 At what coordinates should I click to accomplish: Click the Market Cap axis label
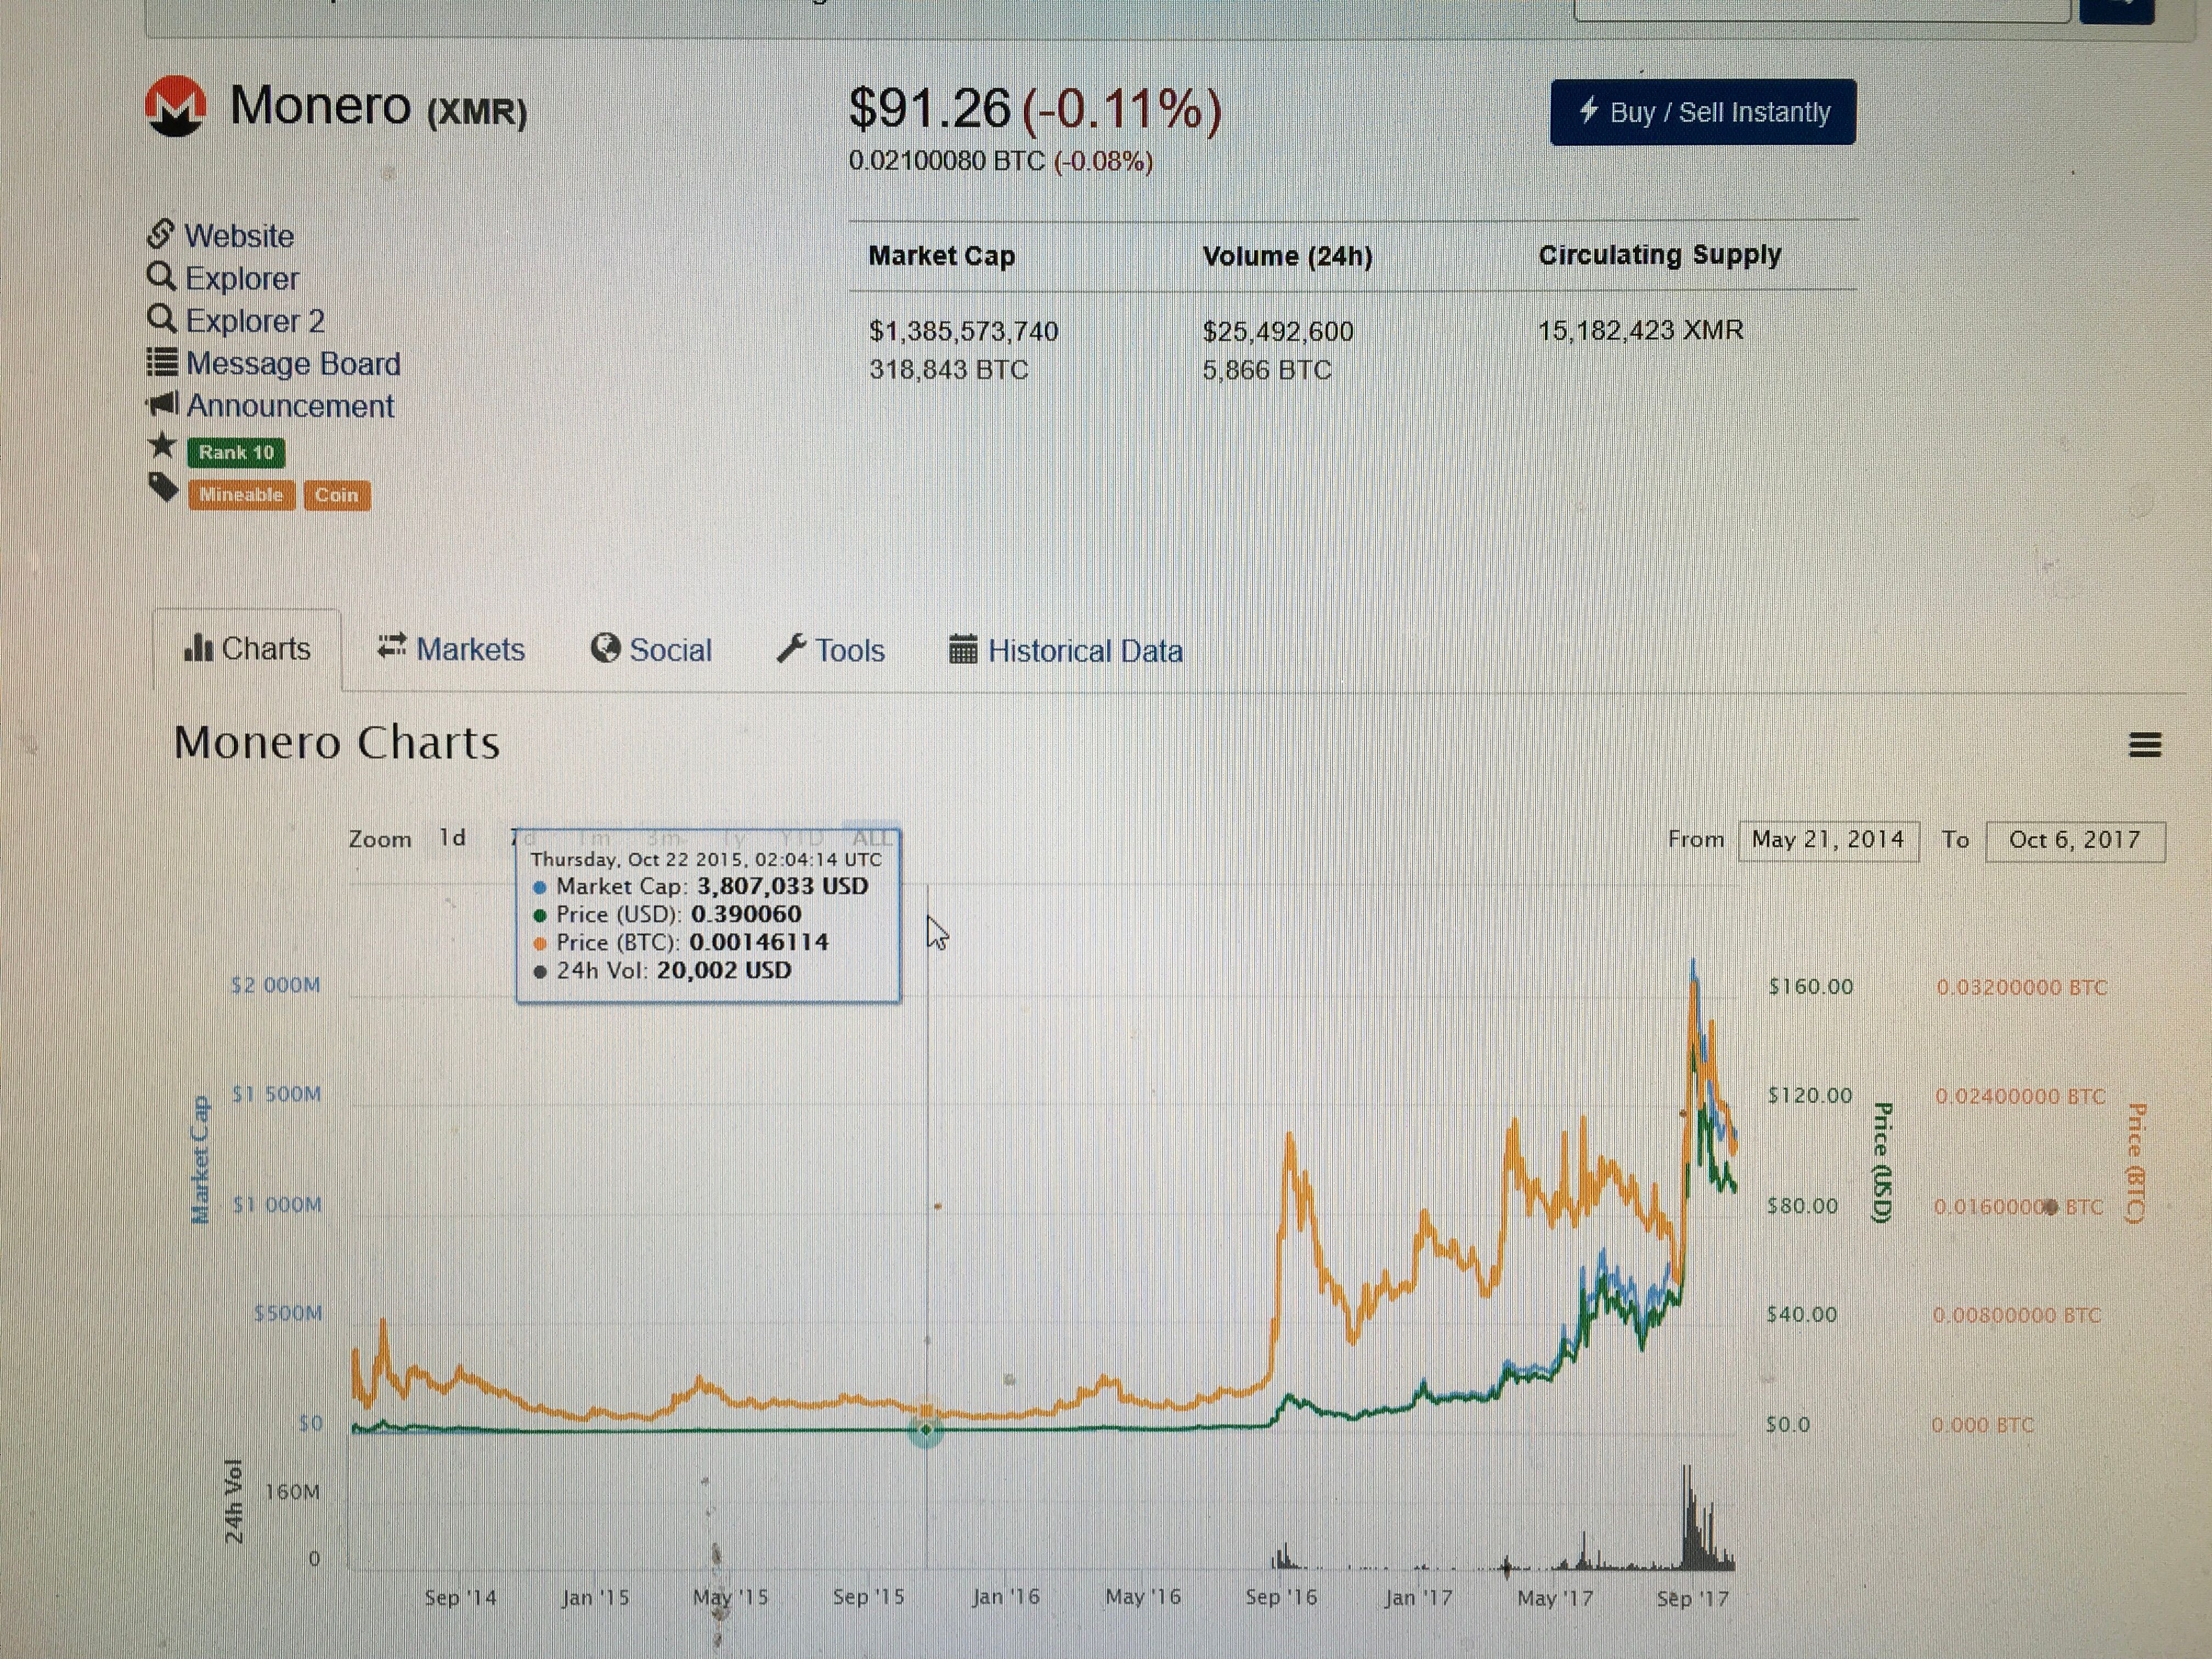click(200, 1160)
